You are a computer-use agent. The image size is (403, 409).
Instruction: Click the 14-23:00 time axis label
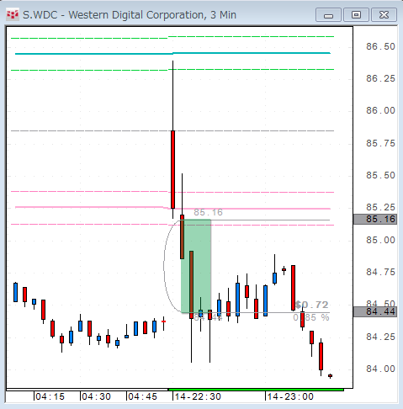(x=290, y=396)
